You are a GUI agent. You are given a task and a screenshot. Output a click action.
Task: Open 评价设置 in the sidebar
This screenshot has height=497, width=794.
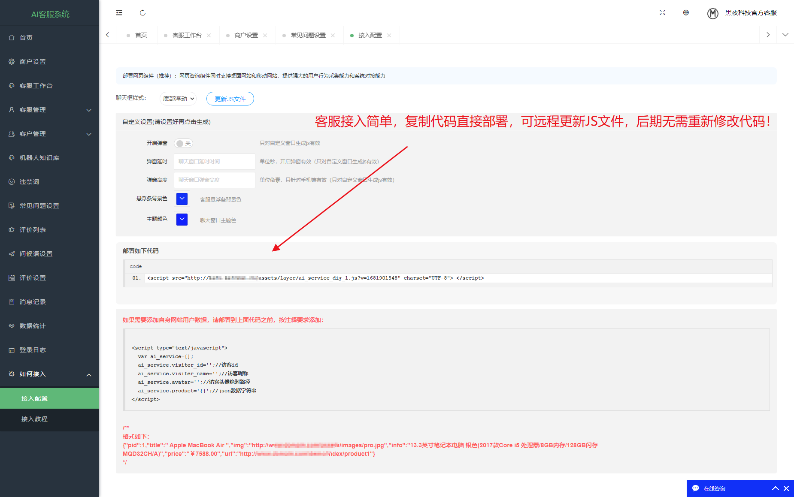tap(49, 278)
